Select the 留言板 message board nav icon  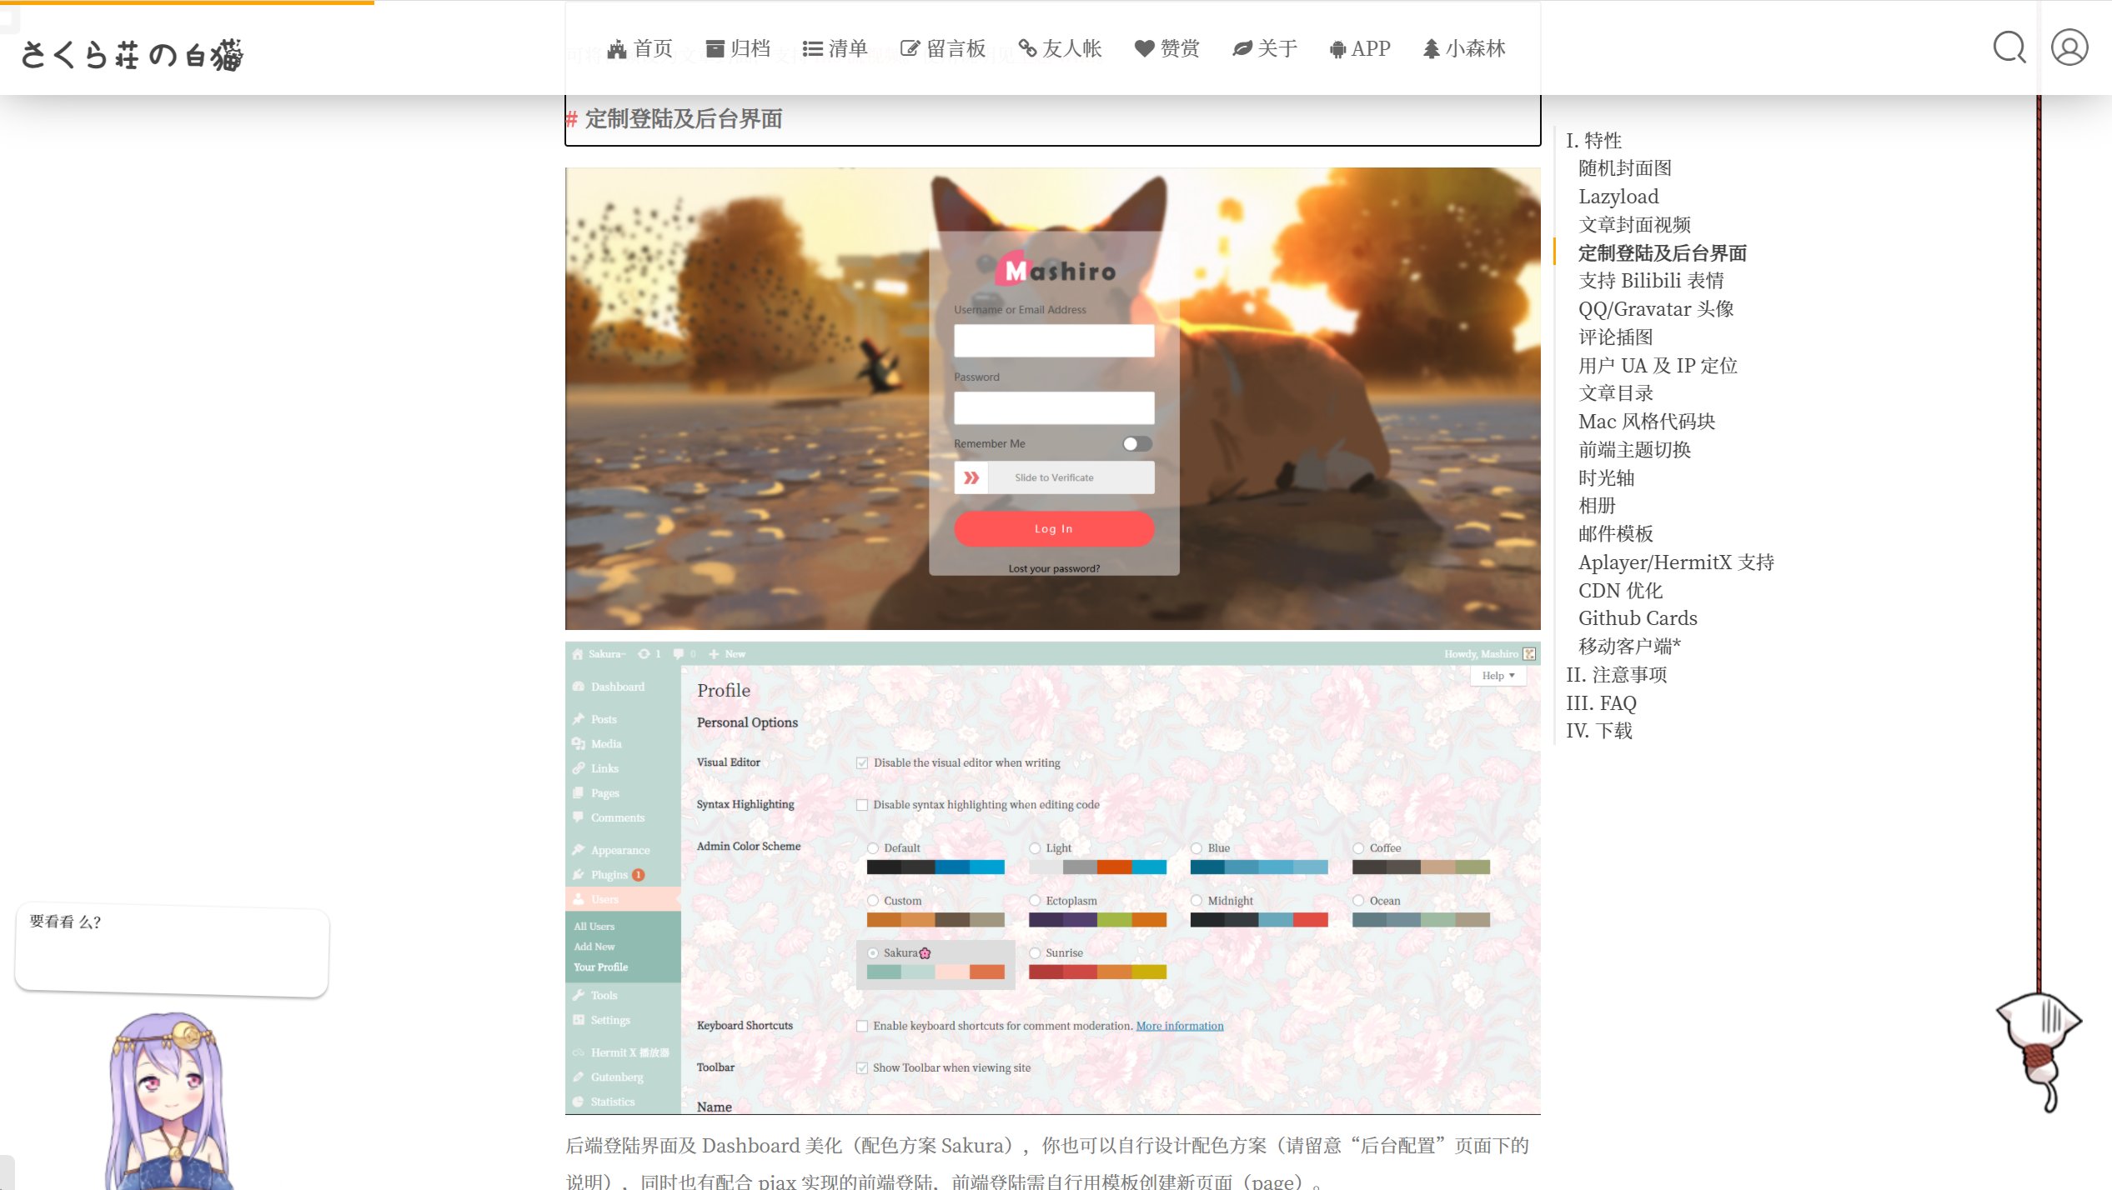tap(911, 47)
